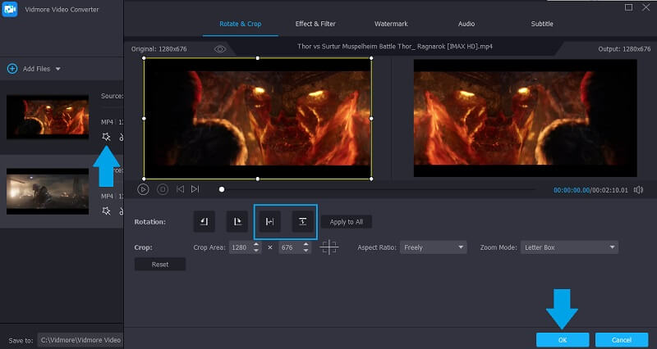
Task: Click the plus icon beside Add Files
Action: click(x=12, y=69)
